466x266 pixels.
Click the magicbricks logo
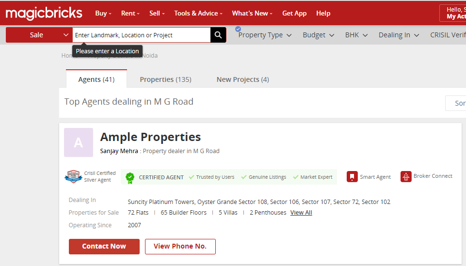(44, 13)
